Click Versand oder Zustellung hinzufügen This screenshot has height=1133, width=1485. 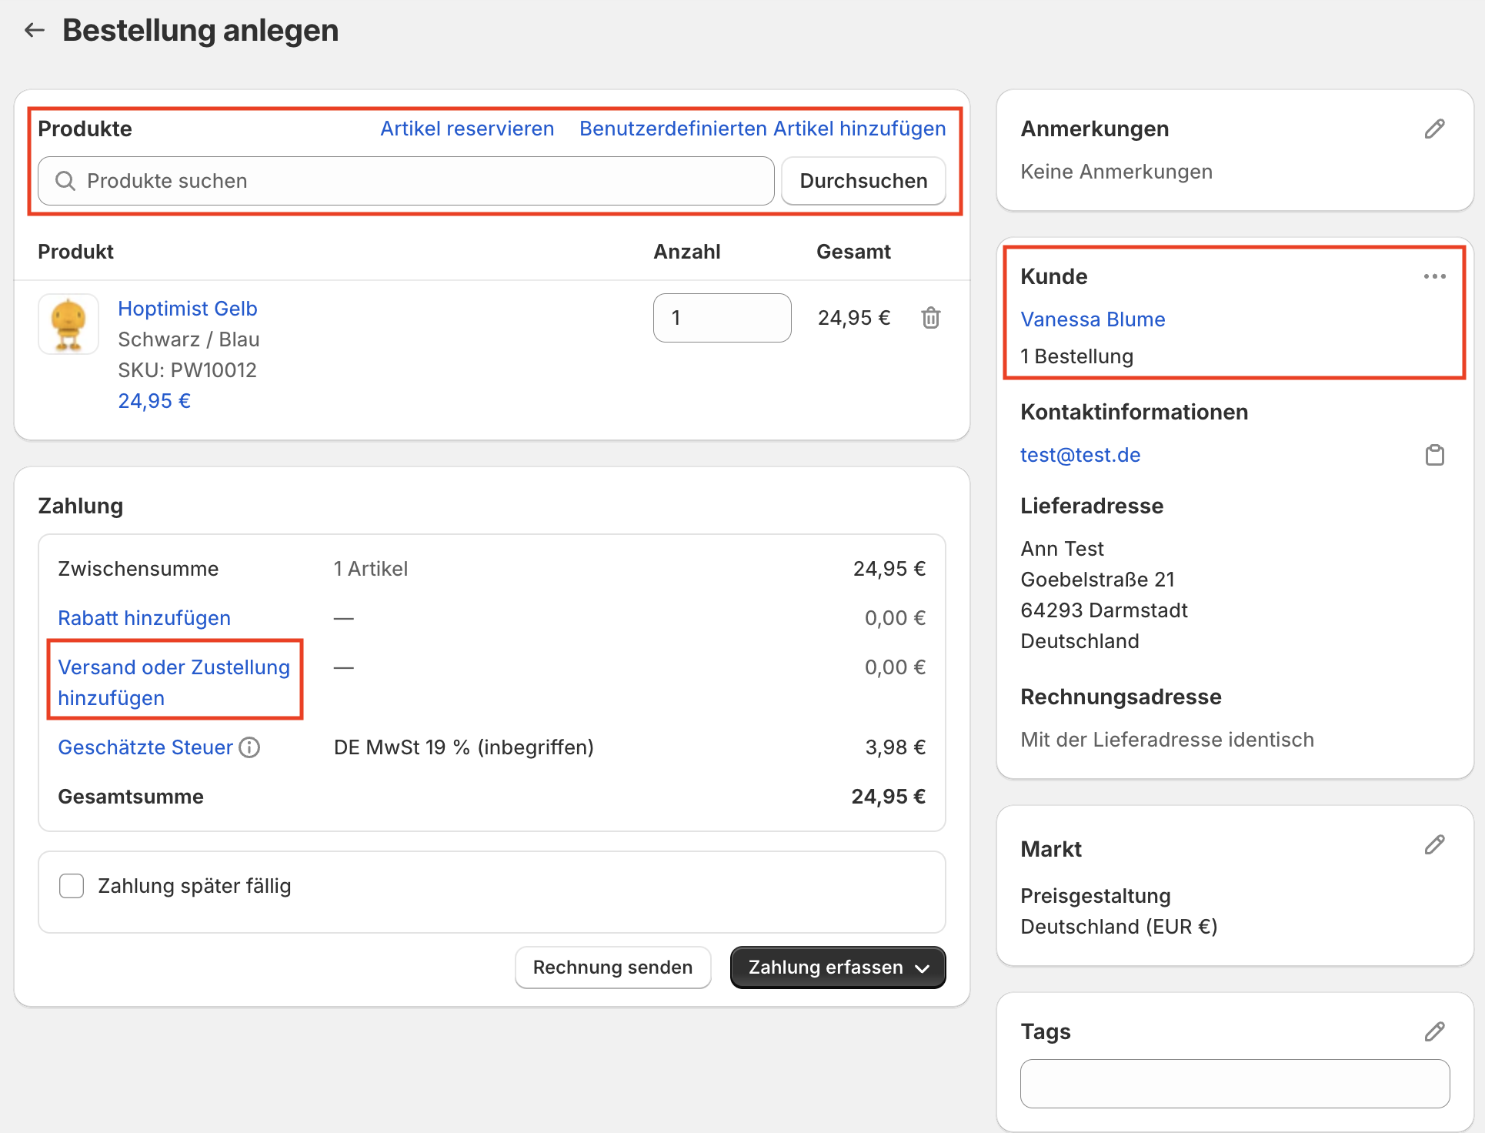tap(174, 682)
